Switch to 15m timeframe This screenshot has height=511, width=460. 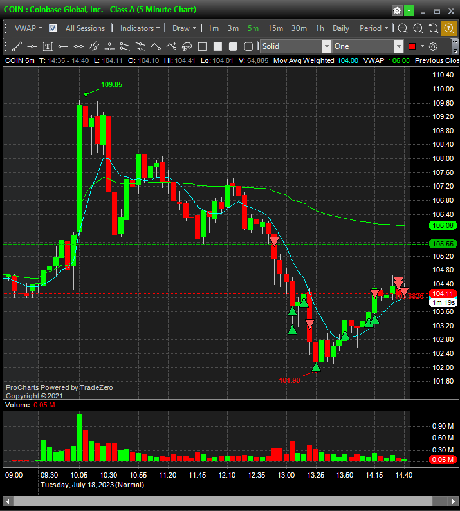[275, 28]
